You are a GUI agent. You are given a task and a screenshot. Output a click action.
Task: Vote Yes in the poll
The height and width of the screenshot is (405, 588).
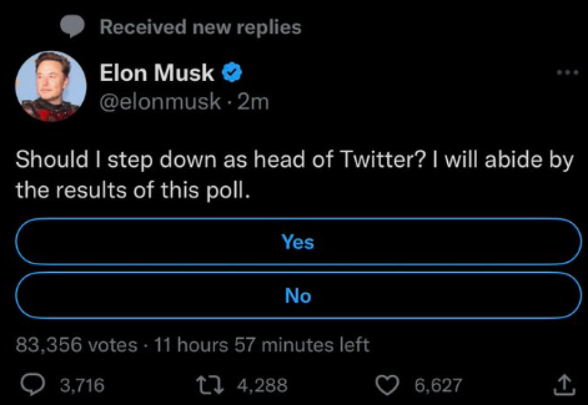298,241
